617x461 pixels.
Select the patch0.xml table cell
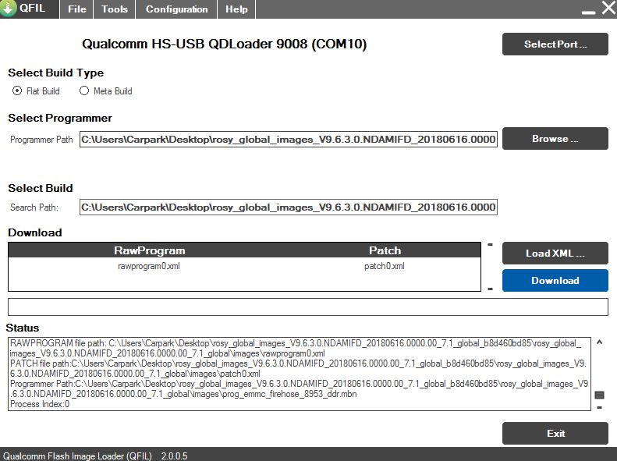click(x=385, y=266)
